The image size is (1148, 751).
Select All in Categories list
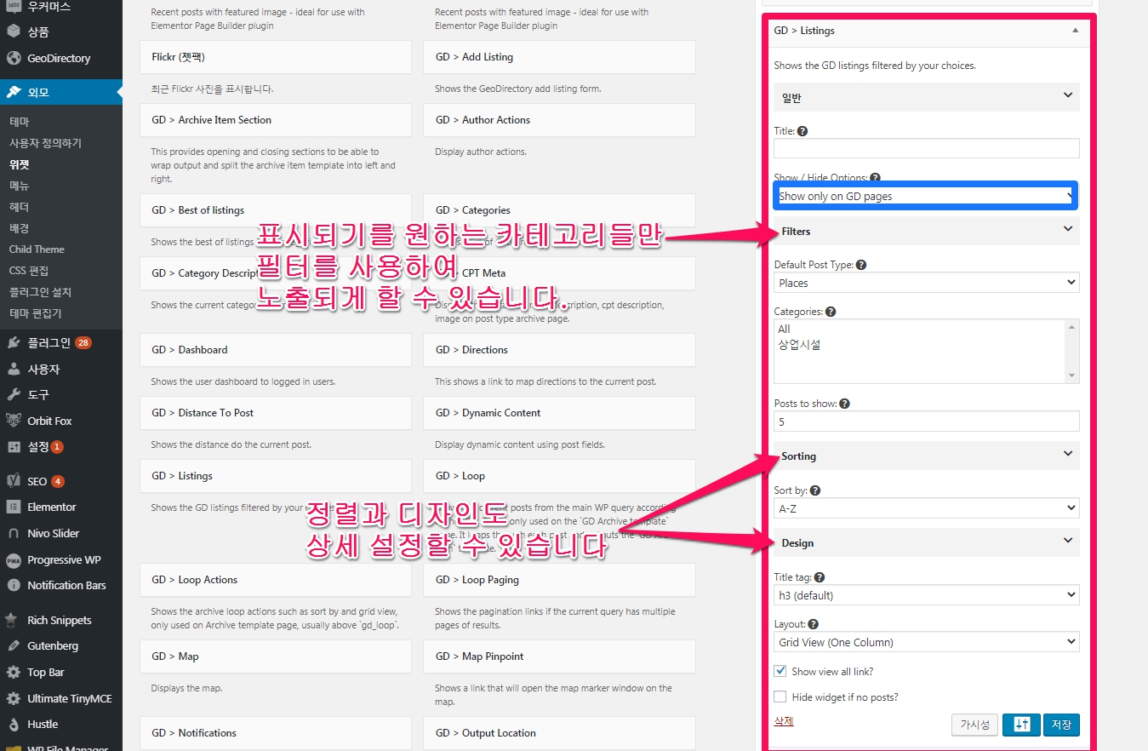click(784, 329)
